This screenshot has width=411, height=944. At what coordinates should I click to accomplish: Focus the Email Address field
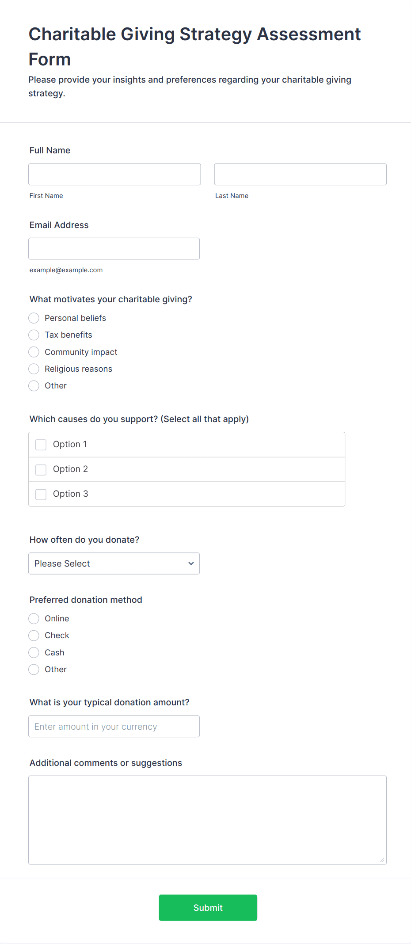[114, 248]
